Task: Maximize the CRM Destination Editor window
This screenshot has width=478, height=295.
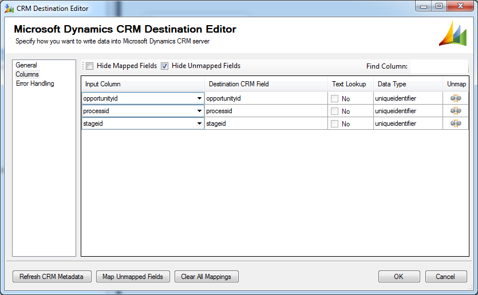Action: pyautogui.click(x=439, y=6)
